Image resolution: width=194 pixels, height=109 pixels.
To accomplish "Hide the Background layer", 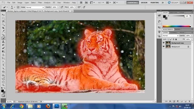I will click(x=164, y=47).
